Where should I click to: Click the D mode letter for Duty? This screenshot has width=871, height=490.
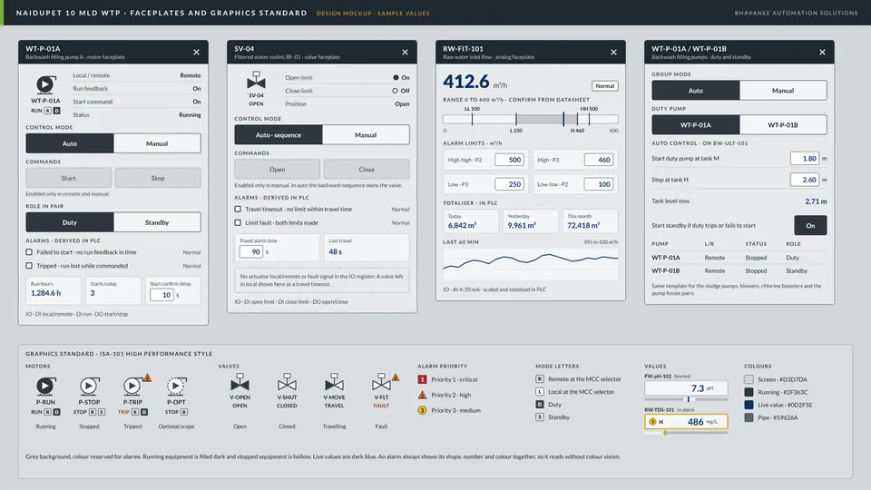[539, 405]
